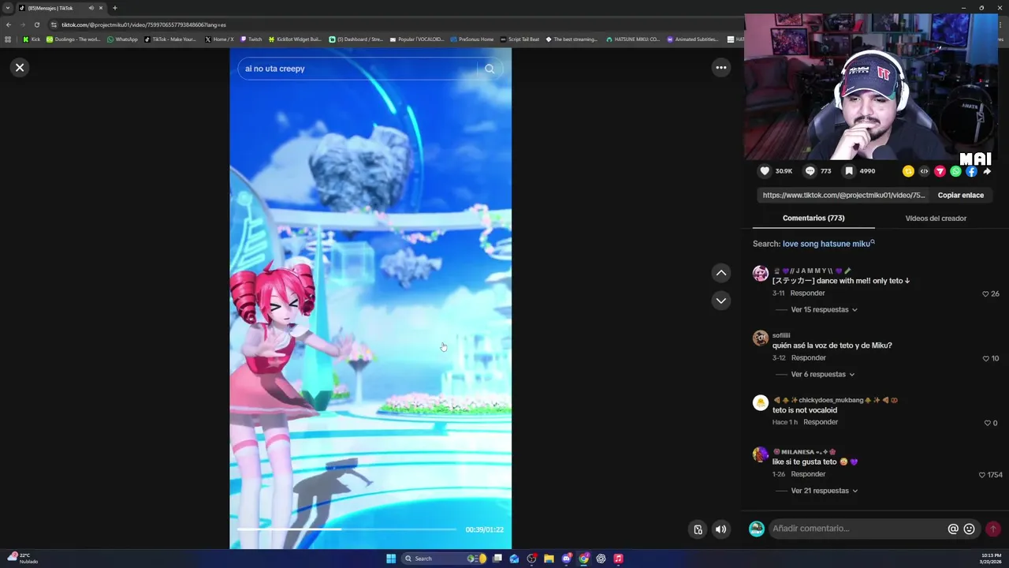Open Kick bookmark
Image resolution: width=1009 pixels, height=568 pixels.
tap(32, 39)
